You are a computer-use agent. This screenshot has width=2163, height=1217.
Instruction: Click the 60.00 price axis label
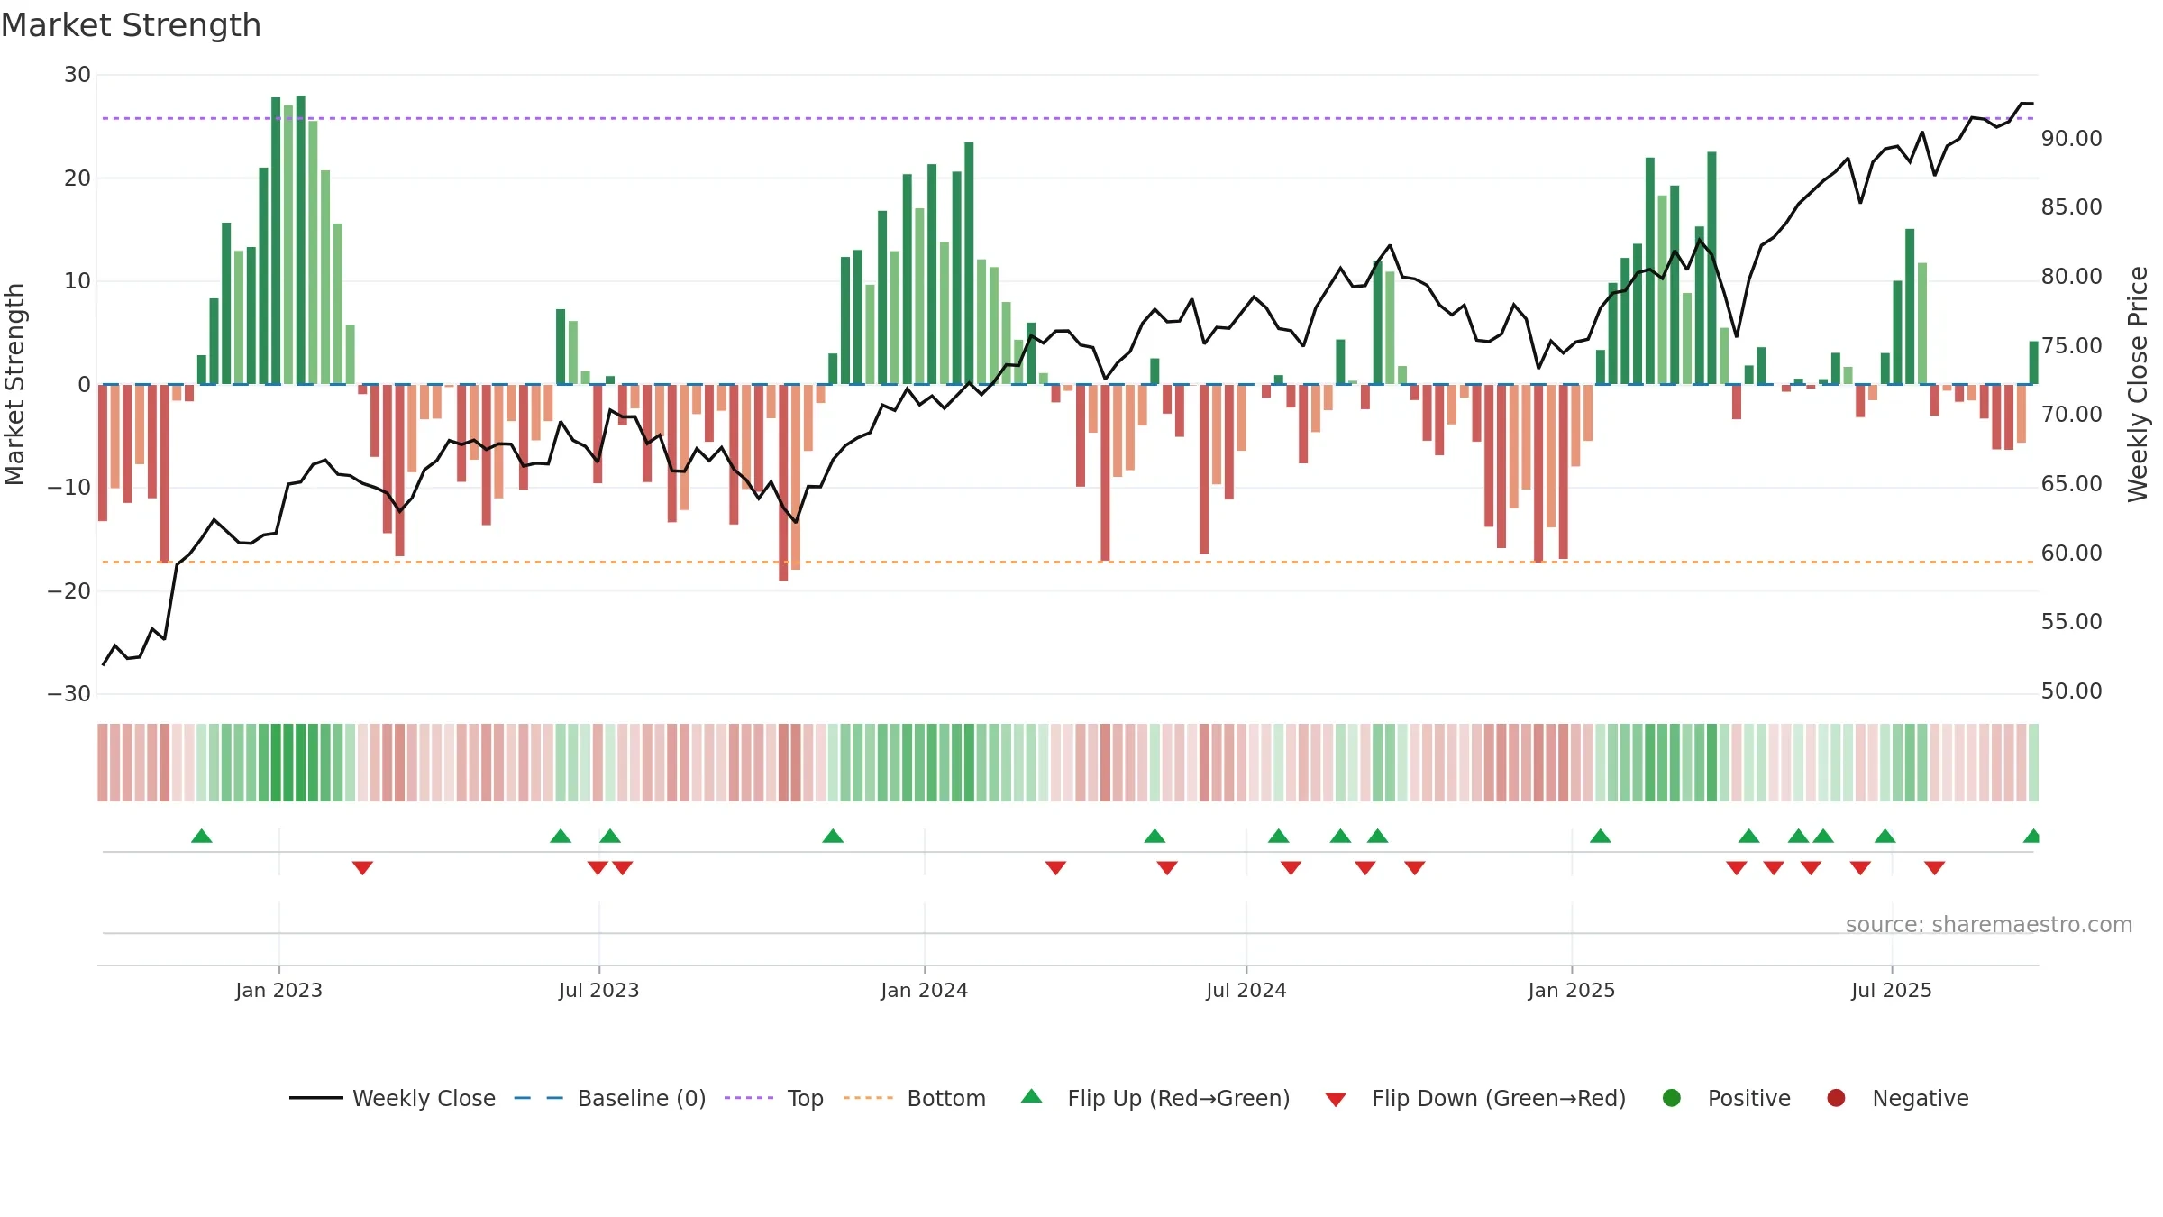[2071, 554]
